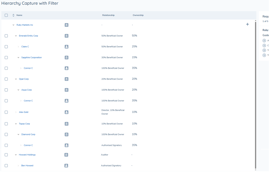Select the checkbox for Alex Gold row
This screenshot has width=269, height=172.
[6, 112]
